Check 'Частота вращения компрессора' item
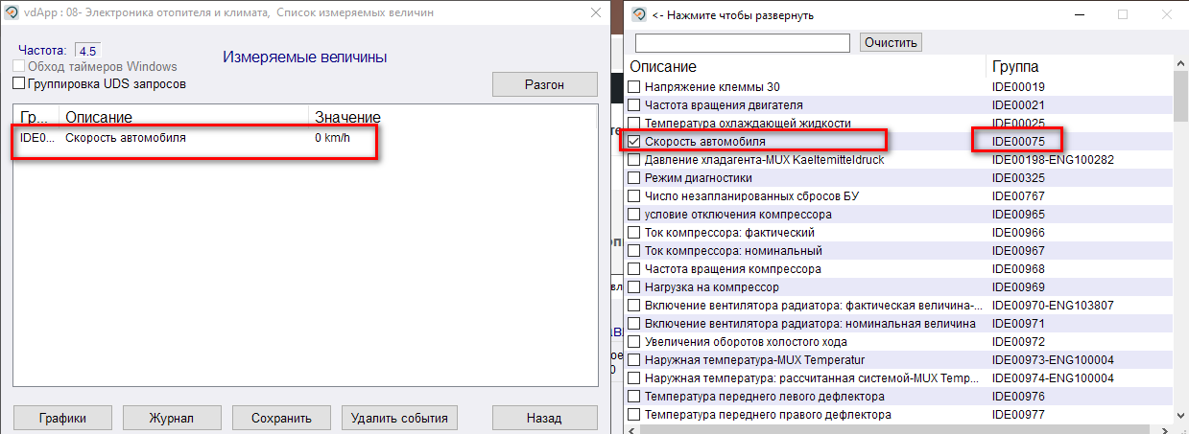1189x434 pixels. (x=634, y=269)
